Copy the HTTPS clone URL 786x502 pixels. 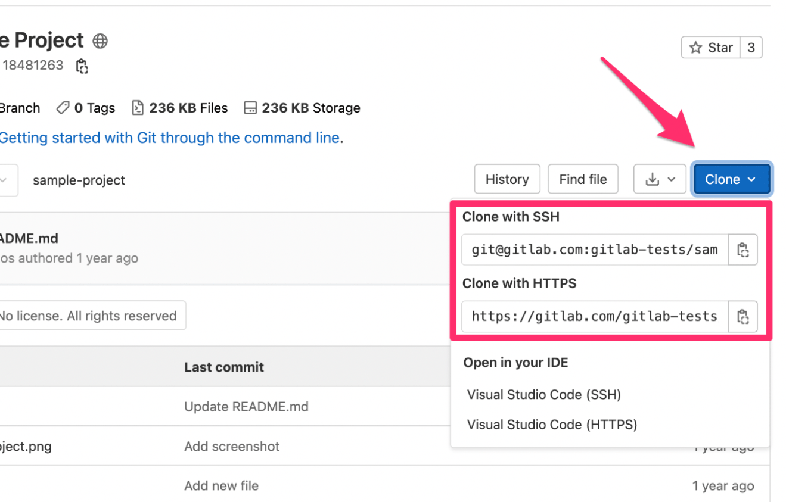point(742,316)
